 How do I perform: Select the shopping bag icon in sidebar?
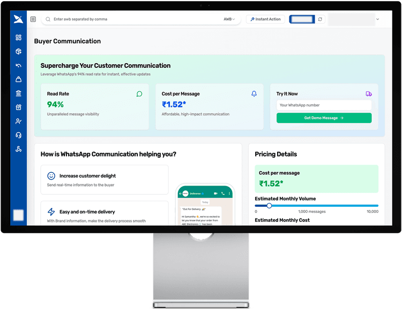18,80
